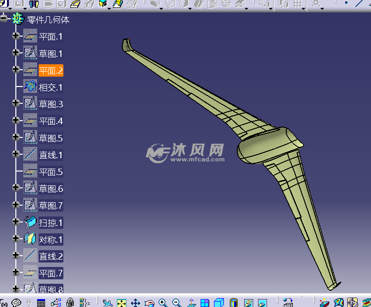Select 草图.5 label in tree

pos(51,138)
